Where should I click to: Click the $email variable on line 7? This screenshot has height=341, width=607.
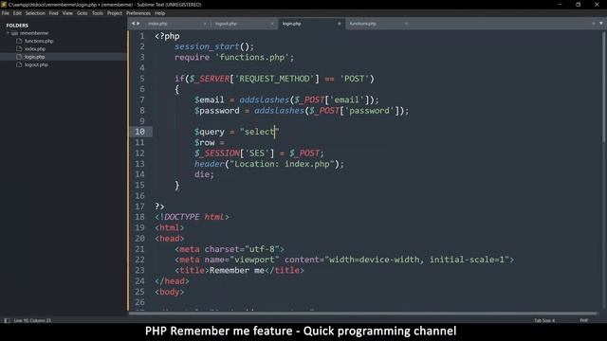tap(209, 100)
